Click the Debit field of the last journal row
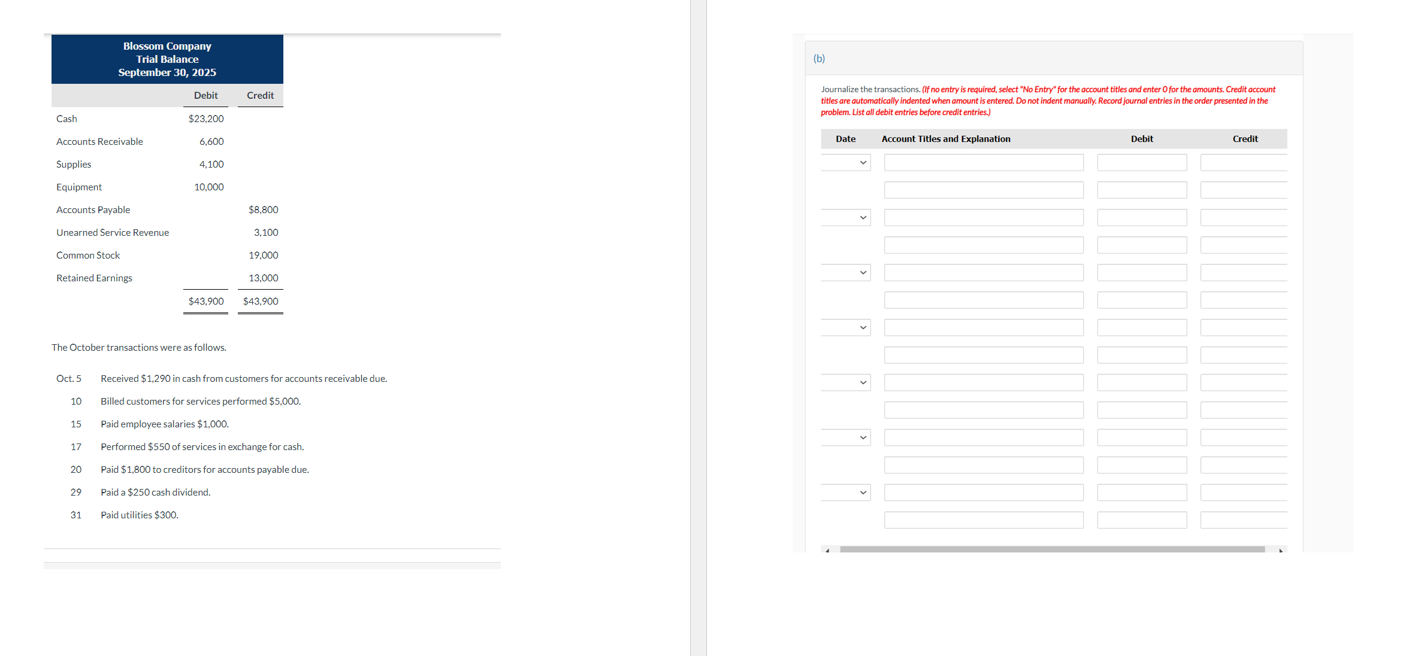The width and height of the screenshot is (1406, 656). click(x=1142, y=520)
